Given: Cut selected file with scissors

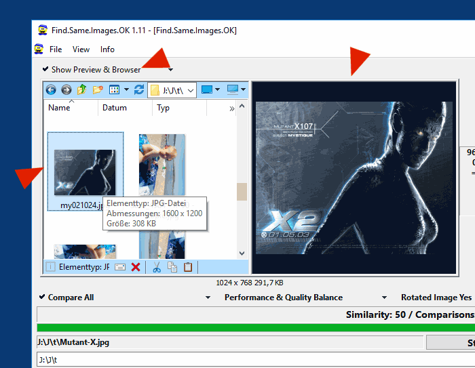Looking at the screenshot, I should point(157,267).
